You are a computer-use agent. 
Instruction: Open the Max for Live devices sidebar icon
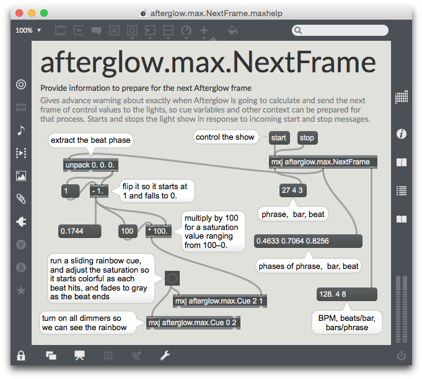21,108
